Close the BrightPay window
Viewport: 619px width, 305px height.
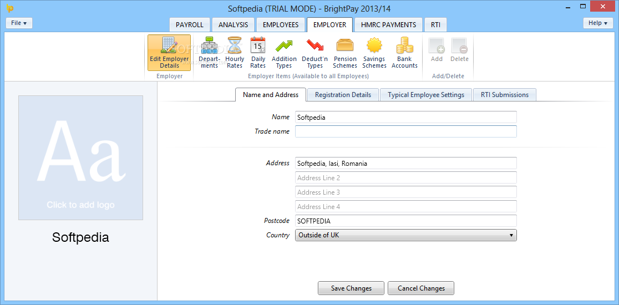(603, 6)
